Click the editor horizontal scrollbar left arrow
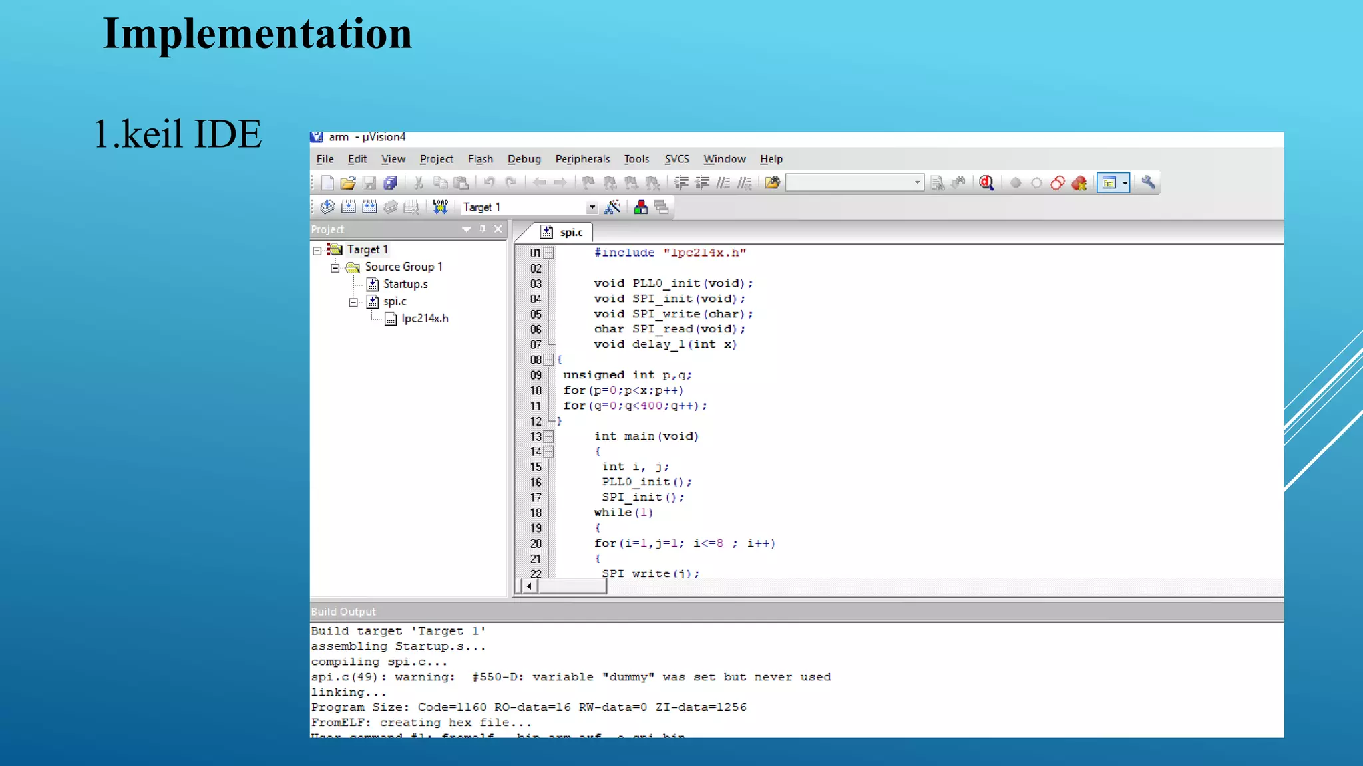The height and width of the screenshot is (766, 1363). [x=529, y=586]
